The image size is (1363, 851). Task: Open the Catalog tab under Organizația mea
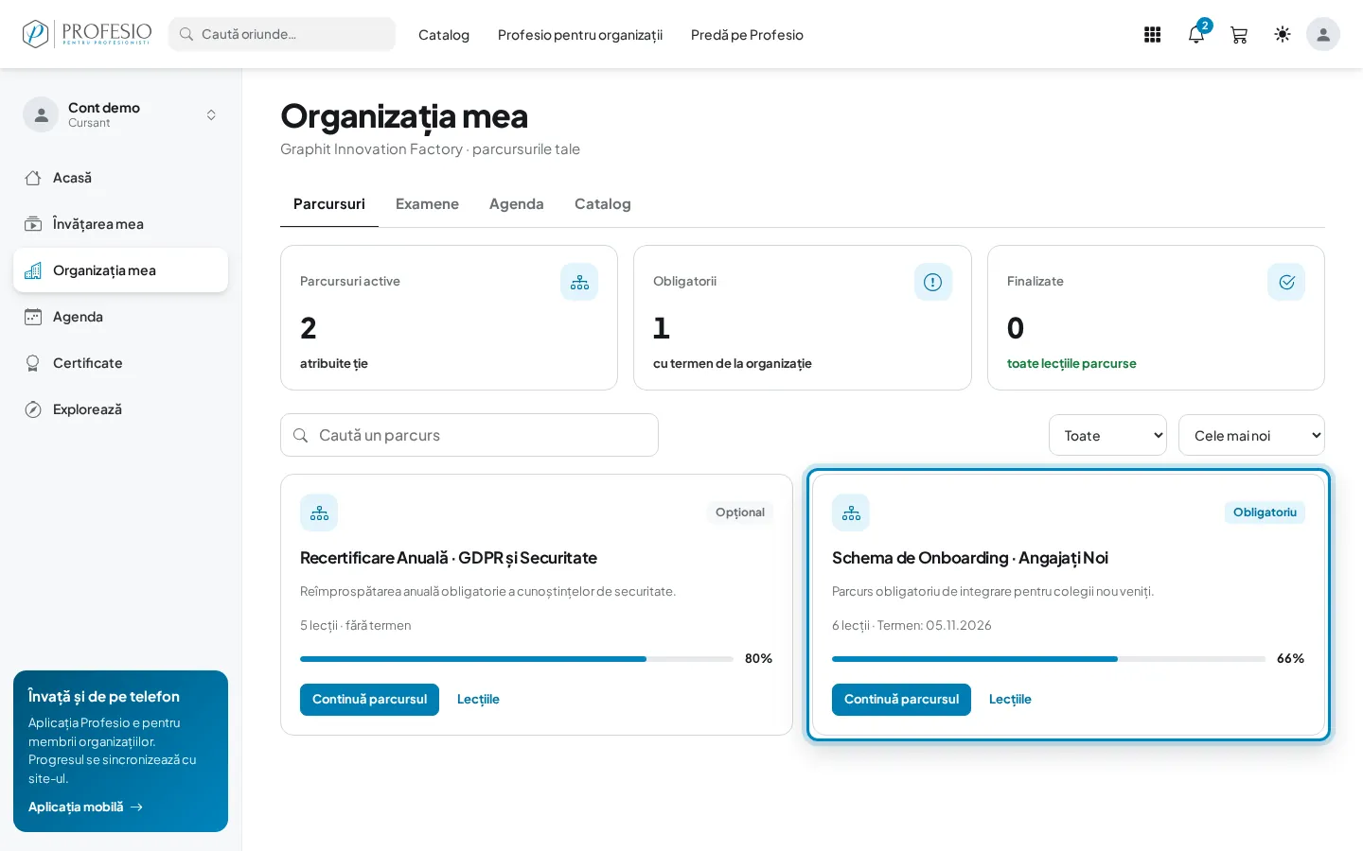coord(603,204)
